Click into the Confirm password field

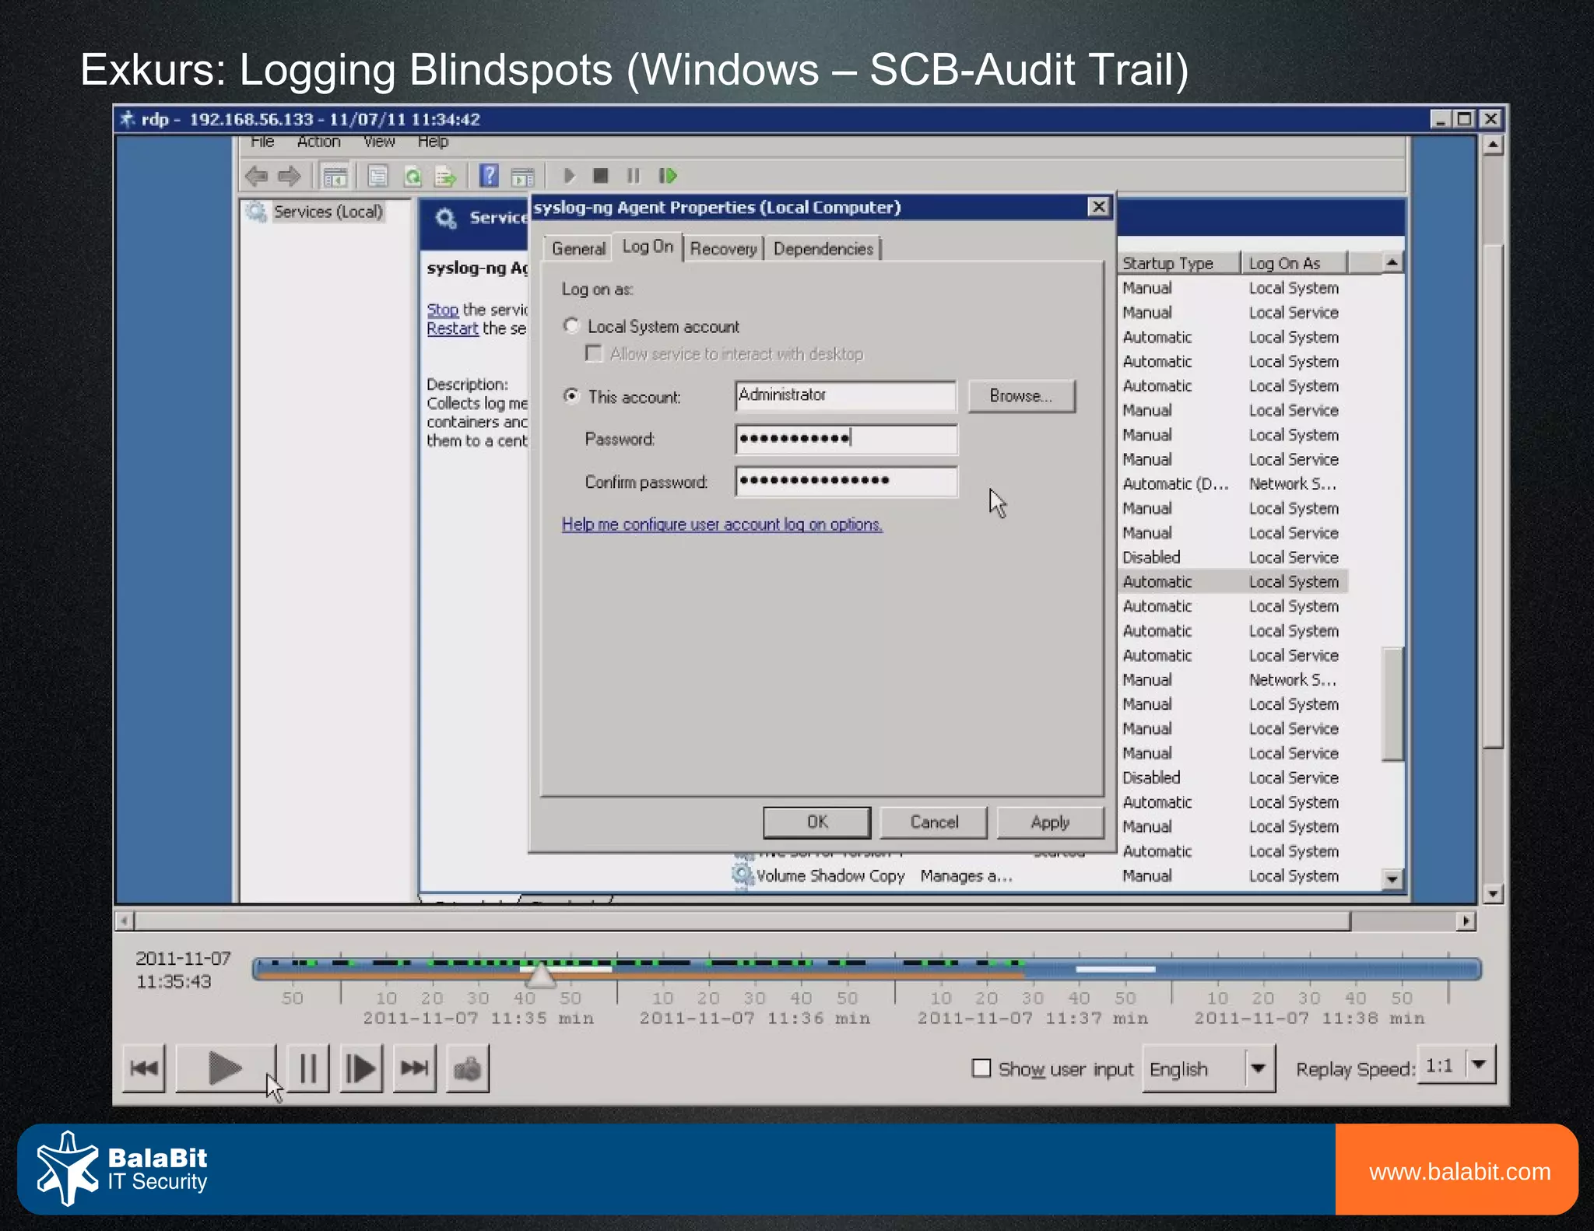[845, 481]
